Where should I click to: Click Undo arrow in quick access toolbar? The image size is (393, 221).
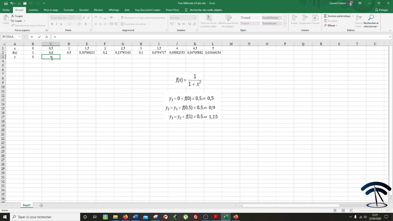point(12,3)
